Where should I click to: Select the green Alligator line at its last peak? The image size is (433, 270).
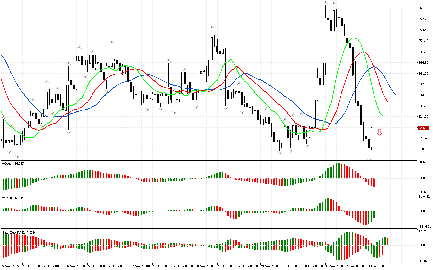tap(354, 38)
